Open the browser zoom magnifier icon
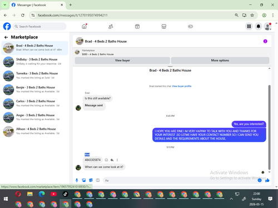Image resolution: width=278 pixels, height=208 pixels. (236, 15)
